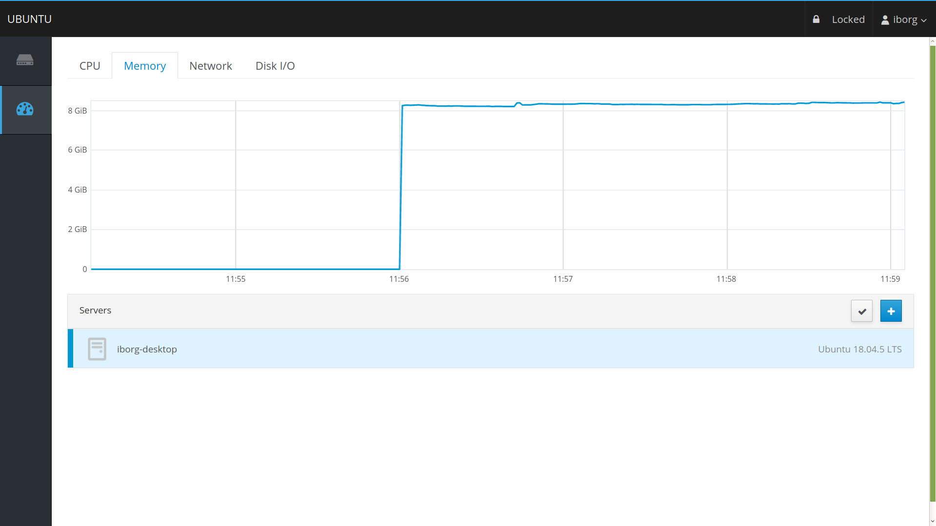Click the iborg-desktop server icon
The height and width of the screenshot is (526, 936).
97,349
